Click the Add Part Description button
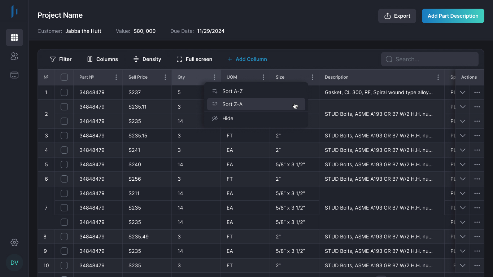Screen dimensions: 493x277 point(453,16)
